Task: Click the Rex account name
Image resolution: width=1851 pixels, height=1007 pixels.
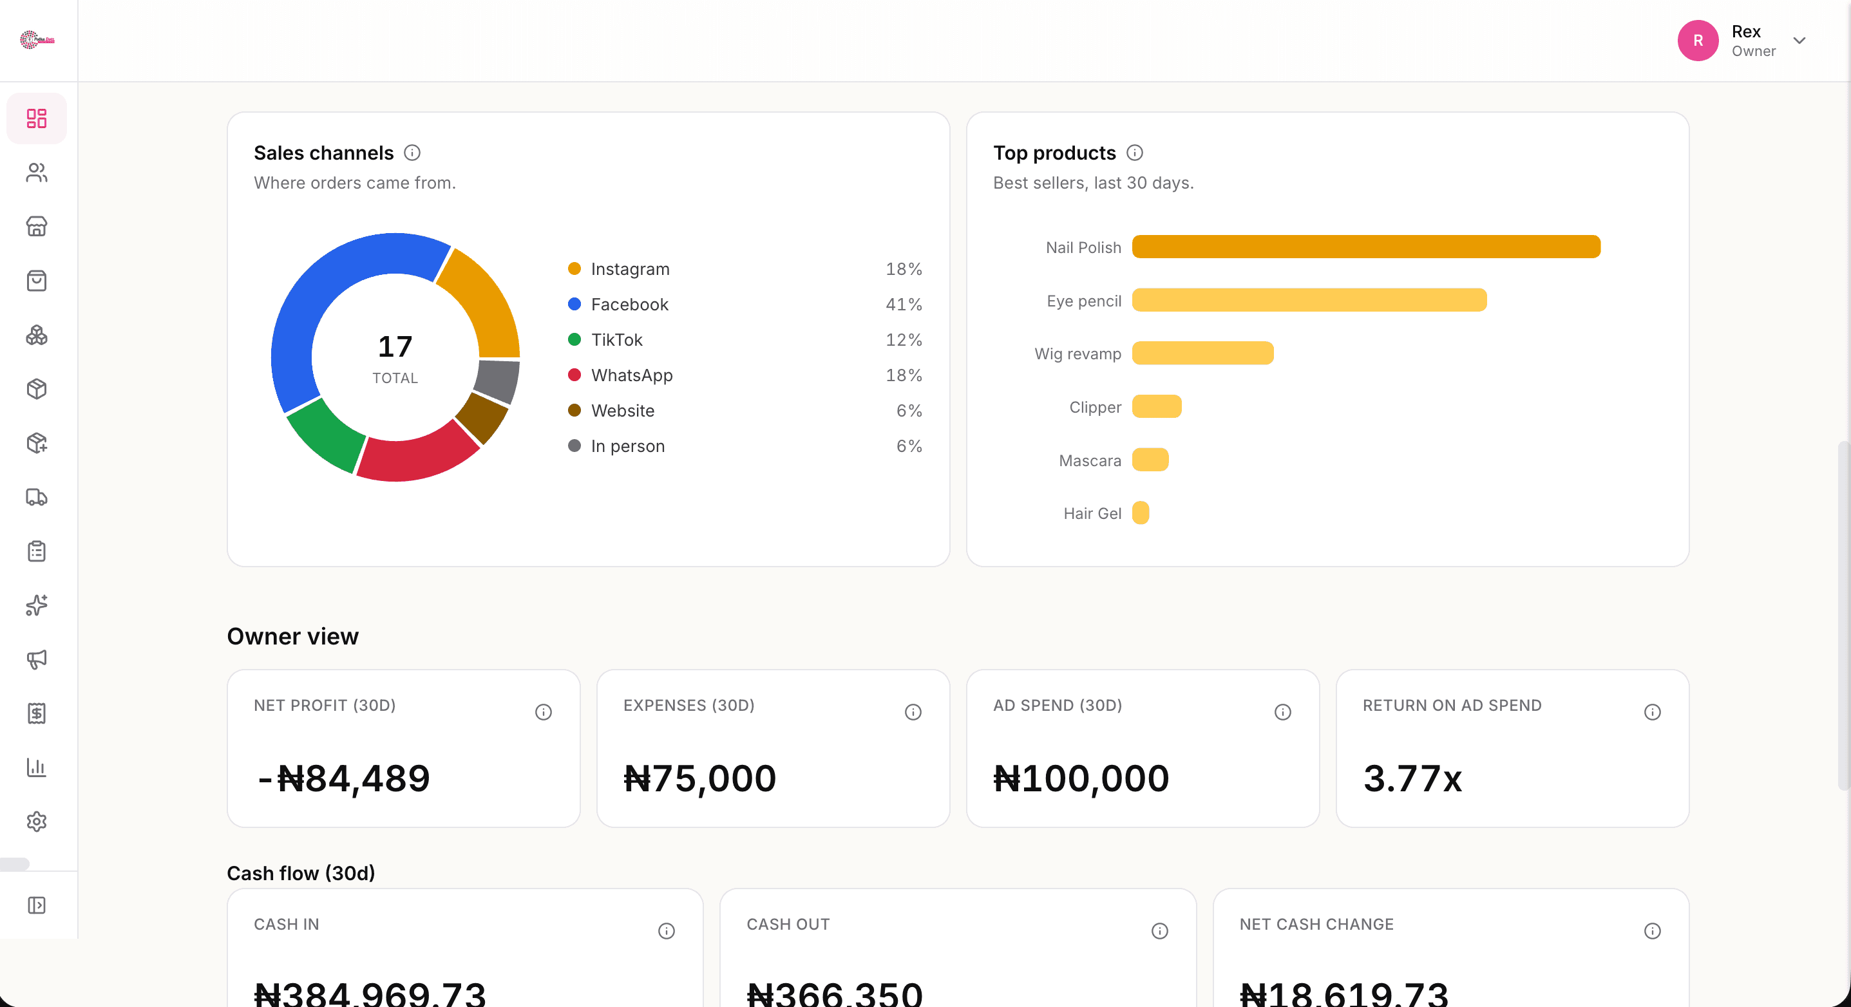Action: point(1746,32)
